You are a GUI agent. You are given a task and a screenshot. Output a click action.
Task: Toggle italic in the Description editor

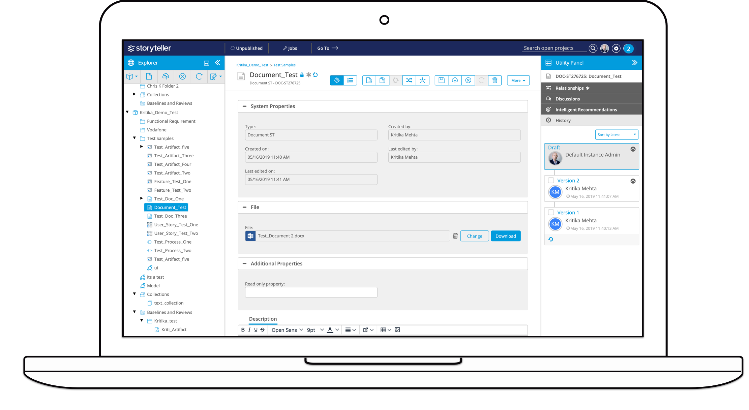pyautogui.click(x=249, y=330)
